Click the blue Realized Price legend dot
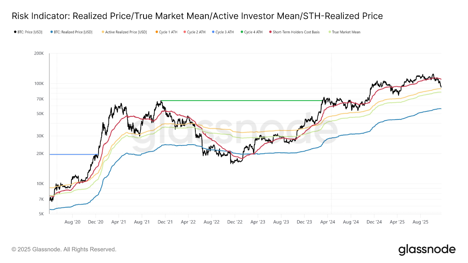Viewport: 468px width, 263px height. coord(51,32)
